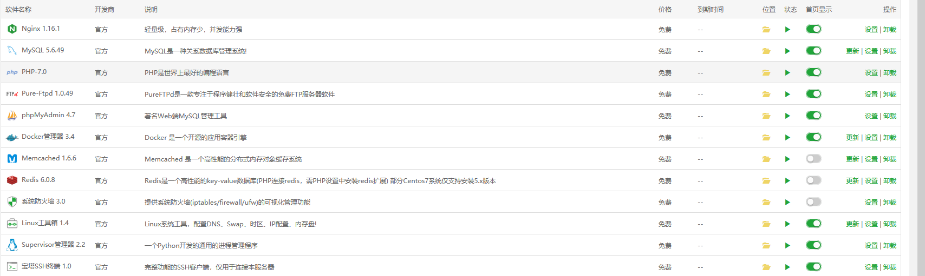925x276 pixels.
Task: Disable homepage display for Nginx
Action: click(813, 29)
